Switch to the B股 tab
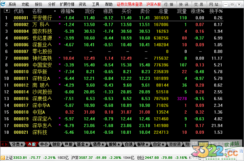 69,144
